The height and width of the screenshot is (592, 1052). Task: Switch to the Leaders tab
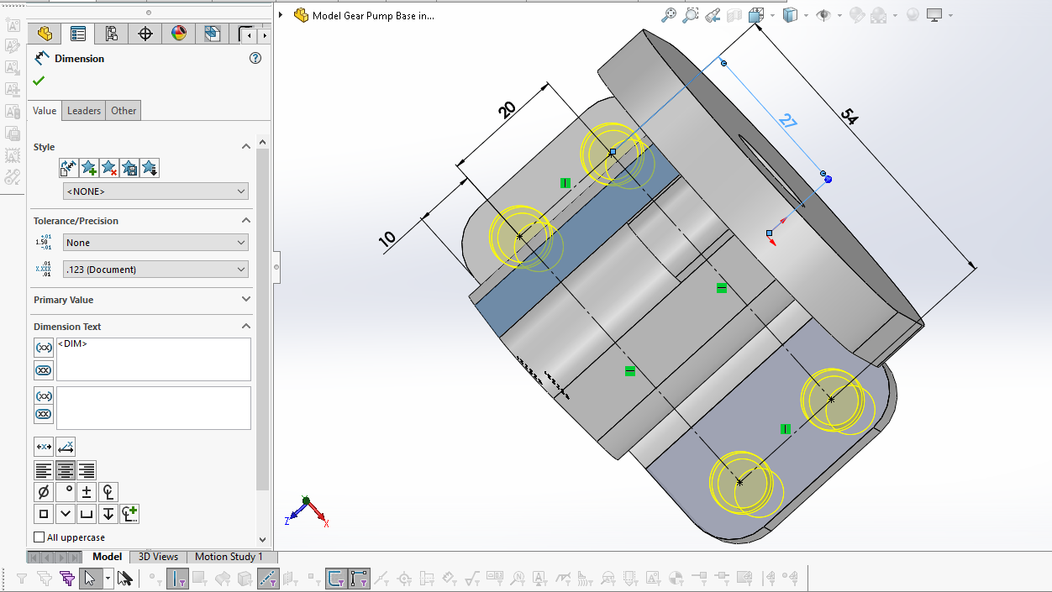click(x=84, y=111)
